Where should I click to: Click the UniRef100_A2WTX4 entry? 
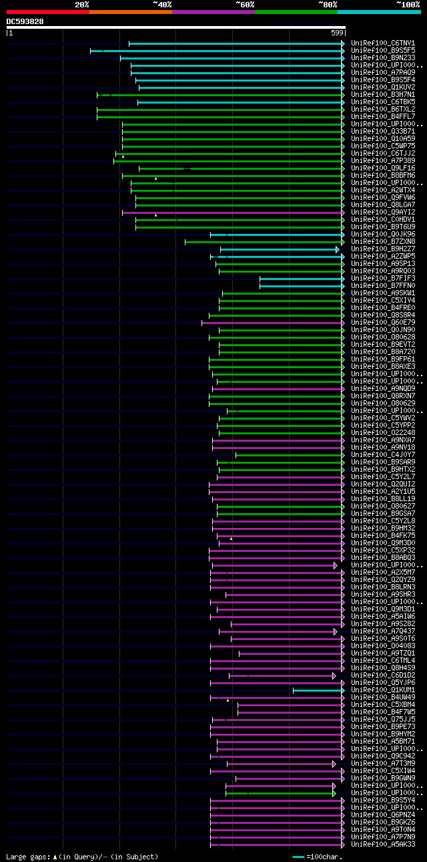pos(383,190)
